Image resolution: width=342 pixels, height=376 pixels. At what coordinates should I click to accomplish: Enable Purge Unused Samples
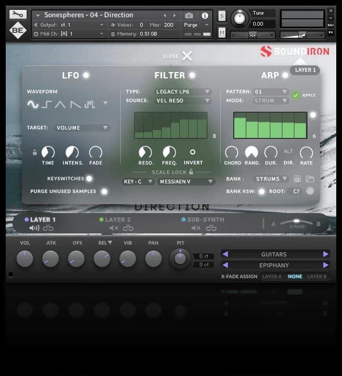click(x=104, y=192)
